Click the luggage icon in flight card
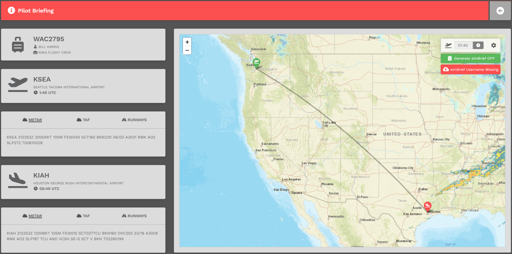Image resolution: width=512 pixels, height=254 pixels. pyautogui.click(x=18, y=45)
